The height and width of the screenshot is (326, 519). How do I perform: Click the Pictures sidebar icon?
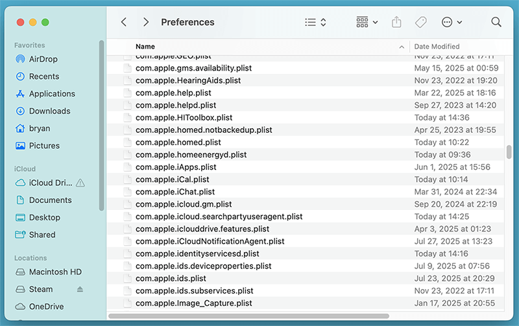(x=20, y=145)
